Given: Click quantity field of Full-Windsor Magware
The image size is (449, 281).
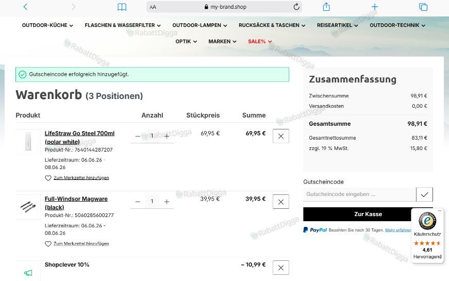Looking at the screenshot, I should point(152,202).
